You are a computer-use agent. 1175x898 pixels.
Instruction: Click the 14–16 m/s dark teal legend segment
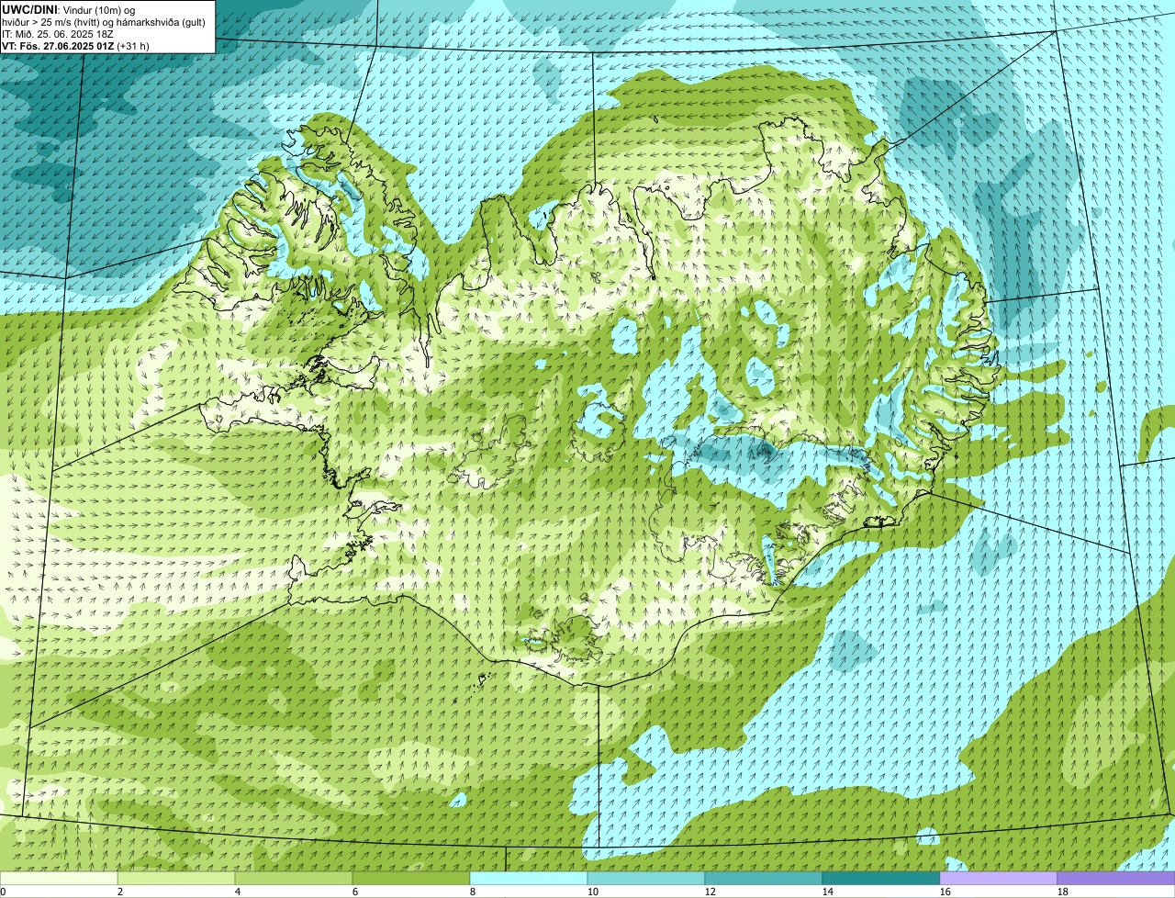click(881, 878)
